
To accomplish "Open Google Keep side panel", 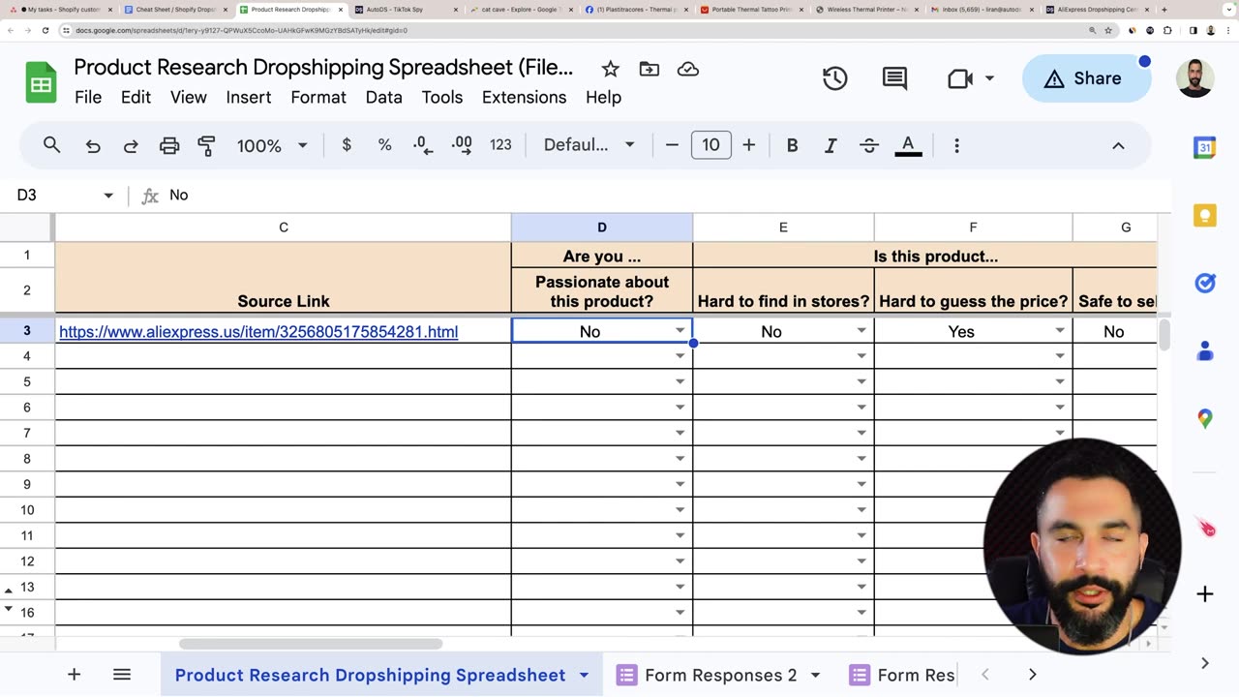I will (x=1205, y=215).
